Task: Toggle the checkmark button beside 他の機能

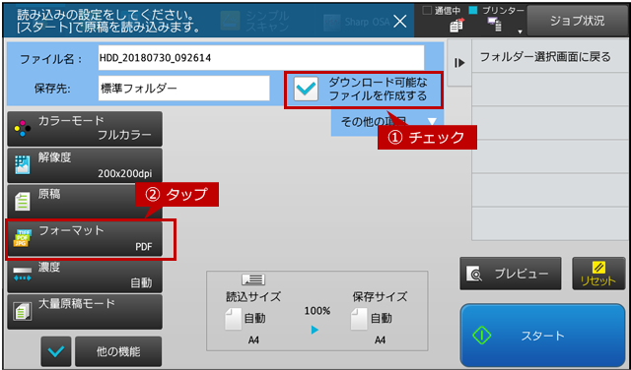Action: (x=56, y=351)
